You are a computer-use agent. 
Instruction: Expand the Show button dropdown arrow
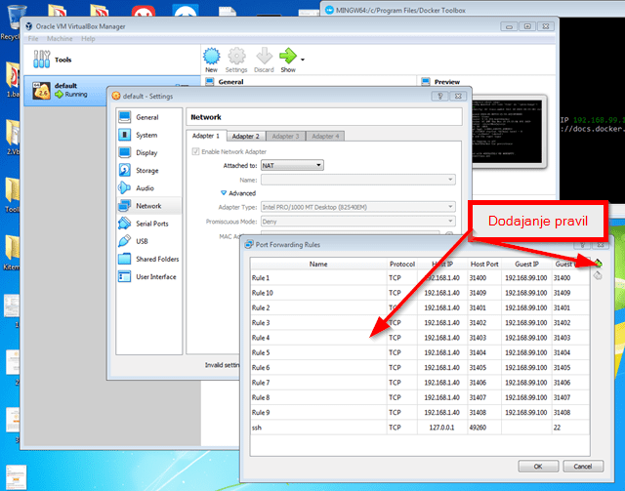tap(303, 60)
